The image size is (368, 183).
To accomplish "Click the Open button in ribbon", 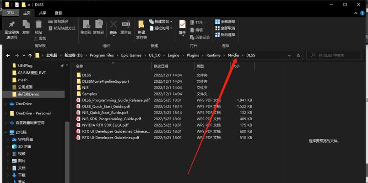I will click(197, 22).
